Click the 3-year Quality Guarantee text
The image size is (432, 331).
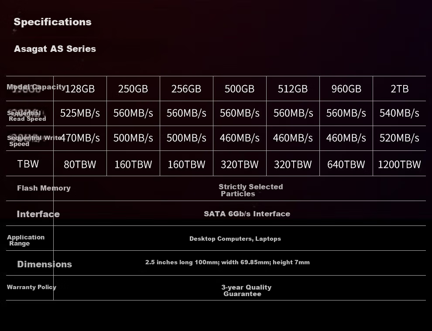[x=246, y=290]
